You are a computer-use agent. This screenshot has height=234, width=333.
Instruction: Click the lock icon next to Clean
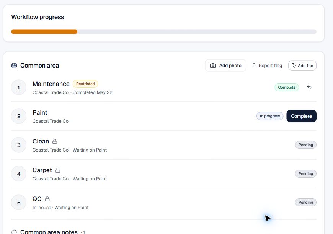click(55, 141)
